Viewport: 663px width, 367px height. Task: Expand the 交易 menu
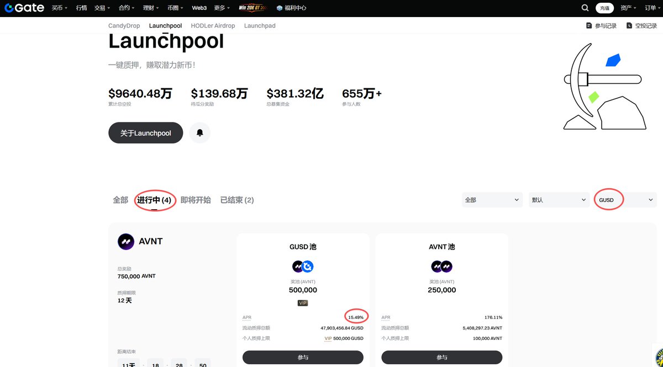click(x=102, y=8)
